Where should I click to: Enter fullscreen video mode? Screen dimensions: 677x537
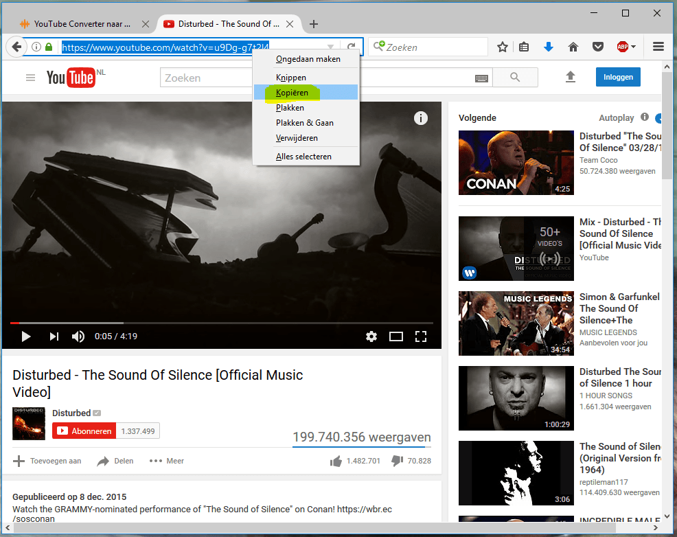coord(421,336)
